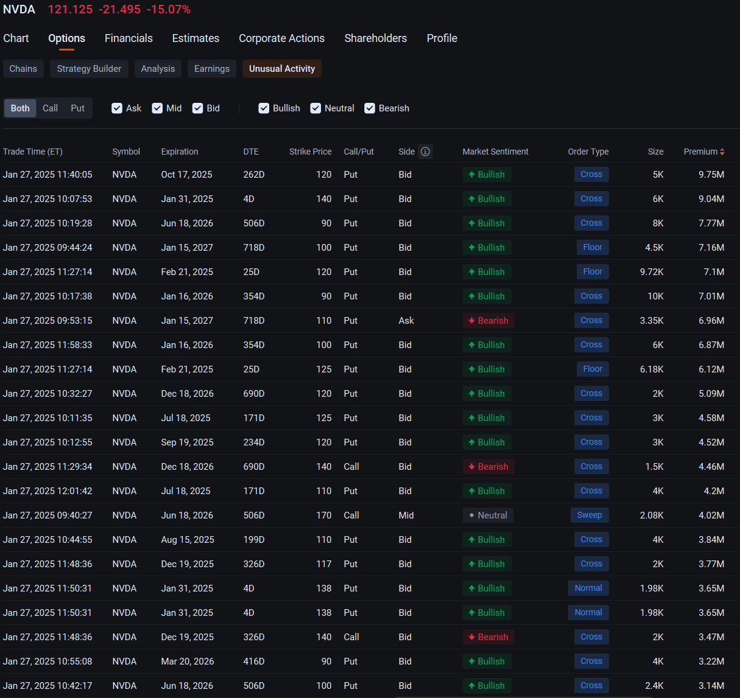The width and height of the screenshot is (740, 698).
Task: Uncheck the Neutral sentiment filter
Action: (315, 108)
